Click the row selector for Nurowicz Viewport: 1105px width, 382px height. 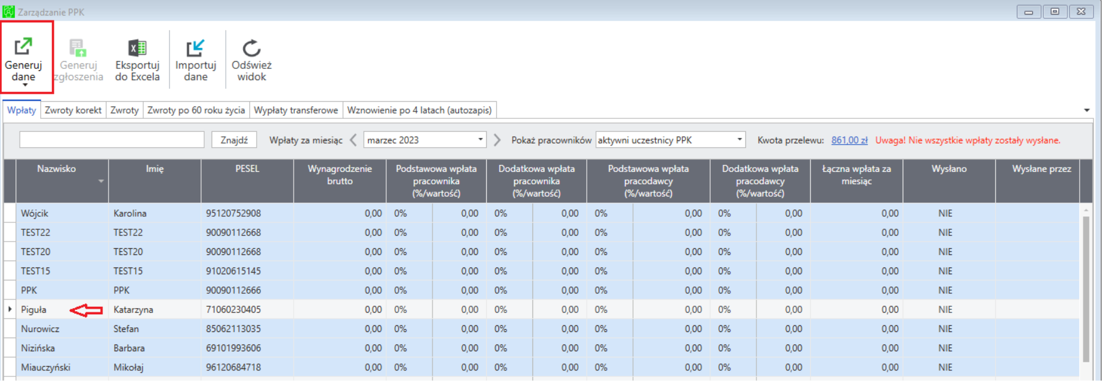(10, 328)
